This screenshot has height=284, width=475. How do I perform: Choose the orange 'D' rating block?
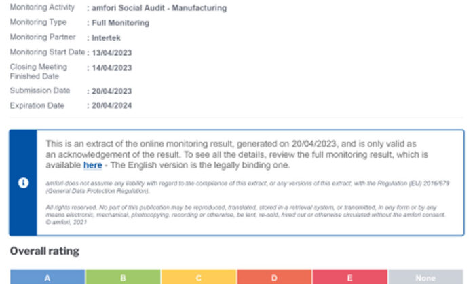(x=274, y=277)
